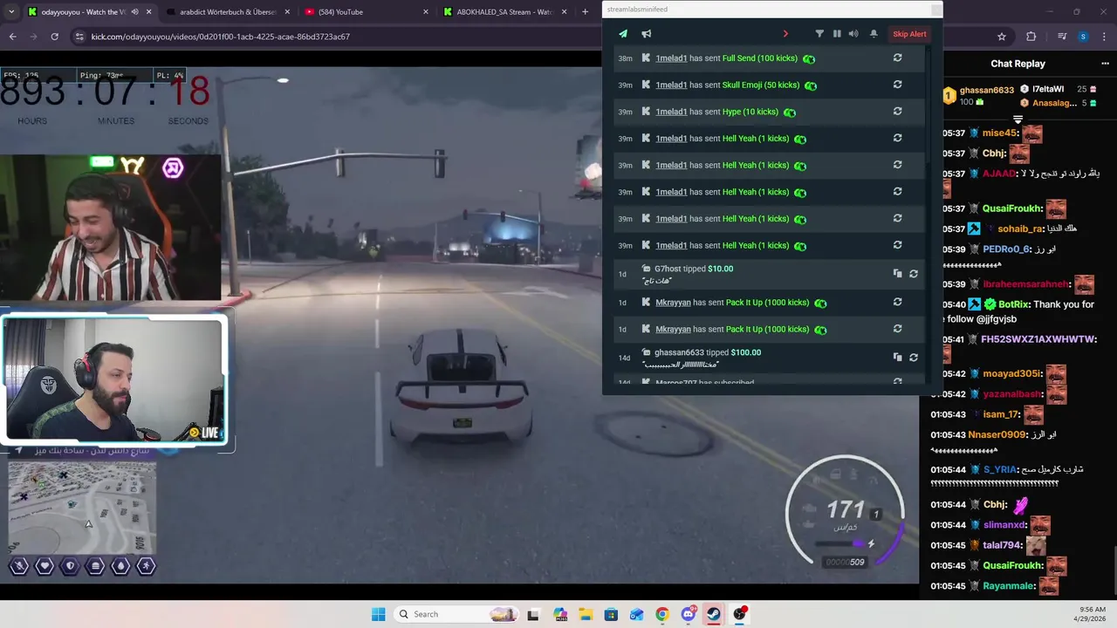
Task: Close the arabdict Wörterbuch tab
Action: [287, 12]
